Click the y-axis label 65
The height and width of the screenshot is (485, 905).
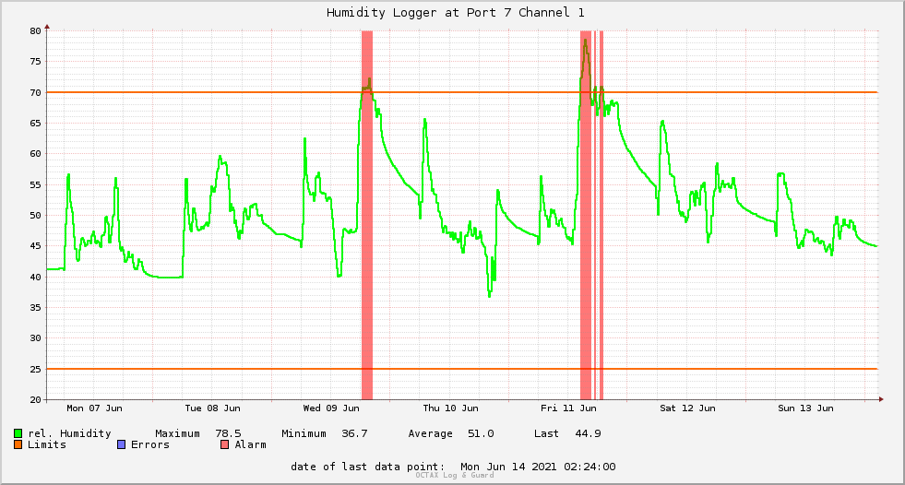tap(36, 124)
